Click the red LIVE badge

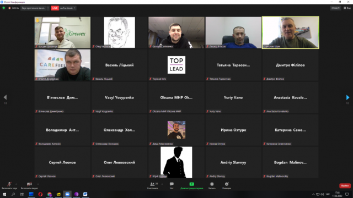click(x=55, y=8)
